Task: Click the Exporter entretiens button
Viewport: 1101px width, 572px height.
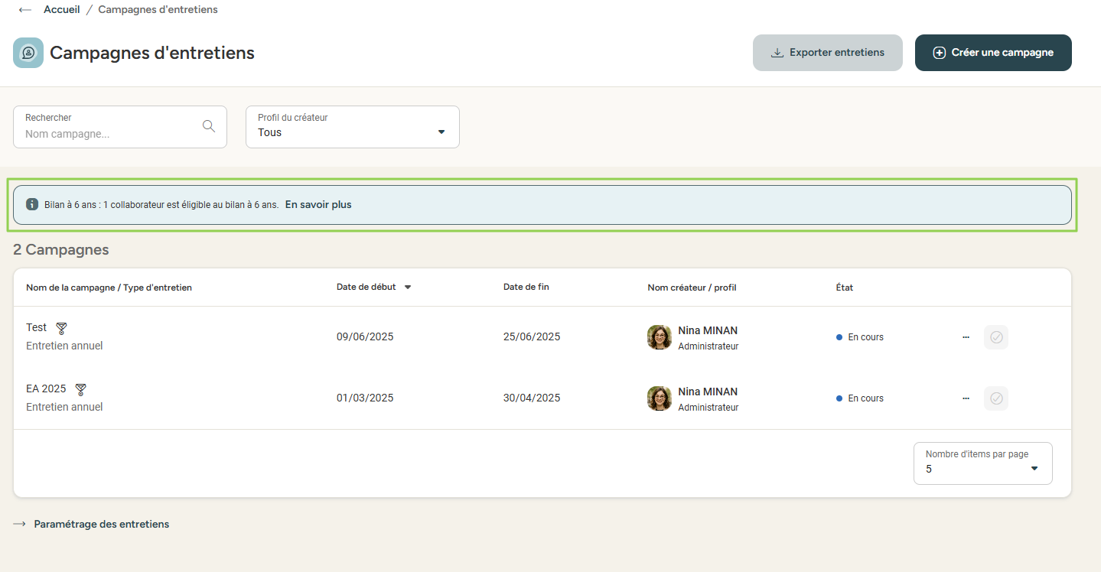Action: click(x=827, y=53)
